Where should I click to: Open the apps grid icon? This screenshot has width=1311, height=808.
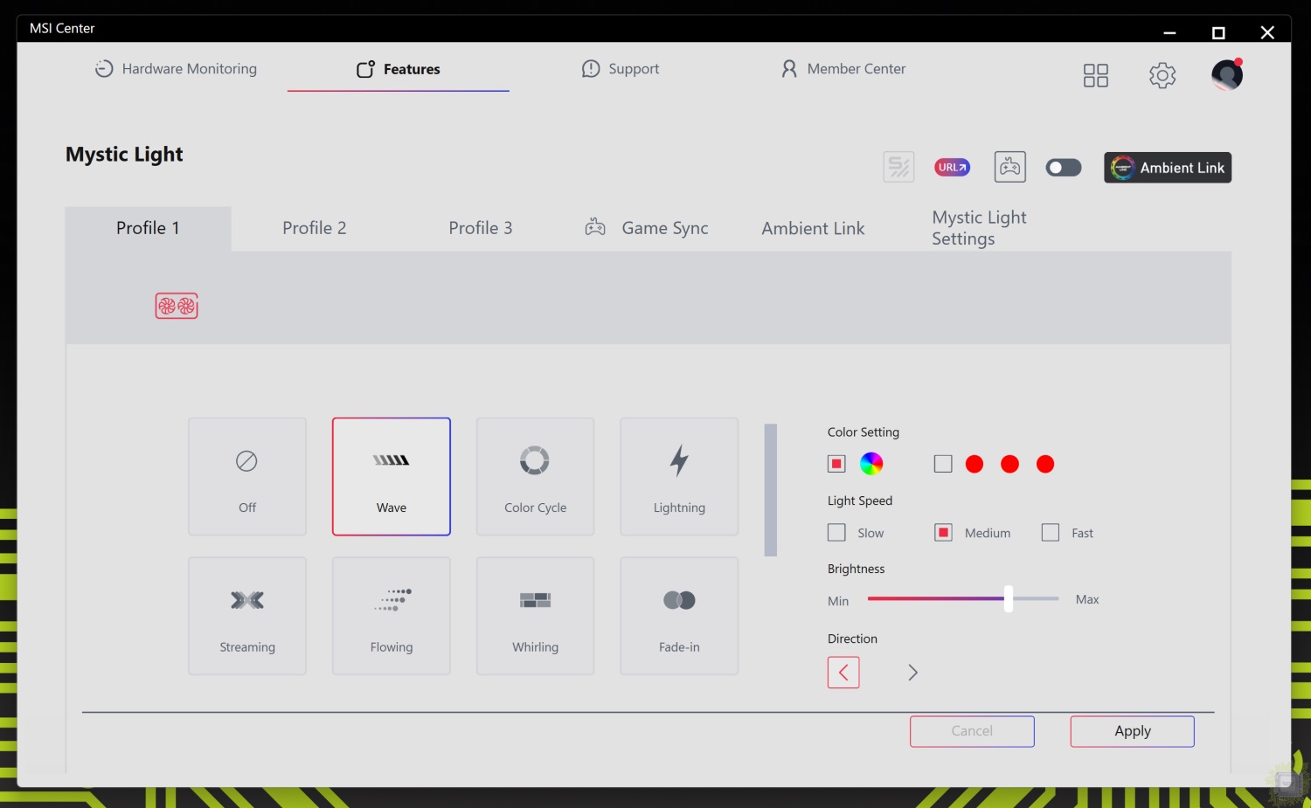1095,75
